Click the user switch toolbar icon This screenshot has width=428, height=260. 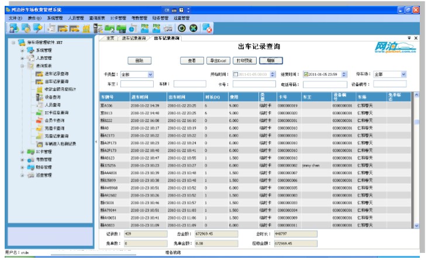14,28
